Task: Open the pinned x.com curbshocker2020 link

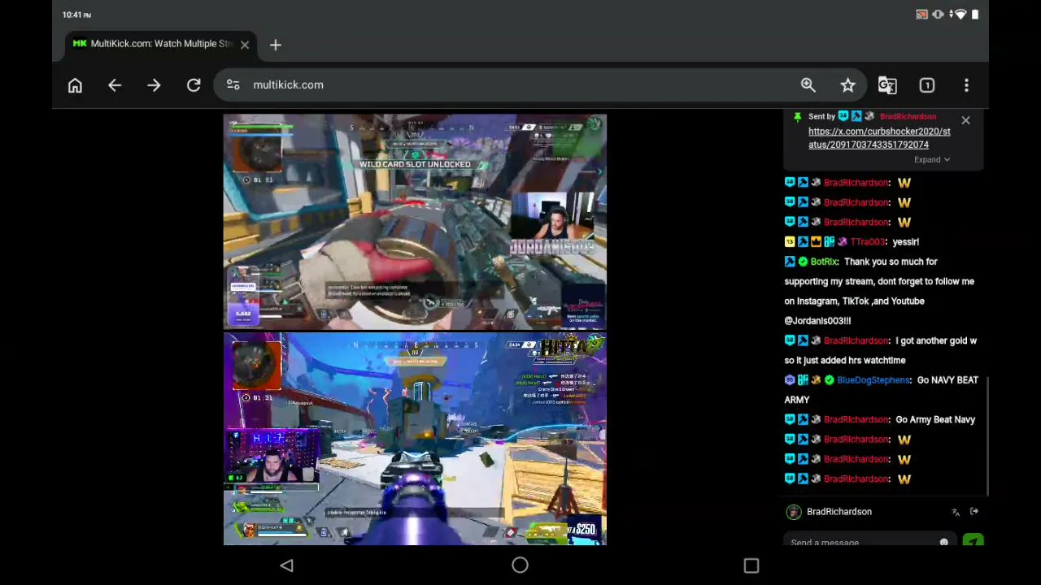Action: point(879,138)
